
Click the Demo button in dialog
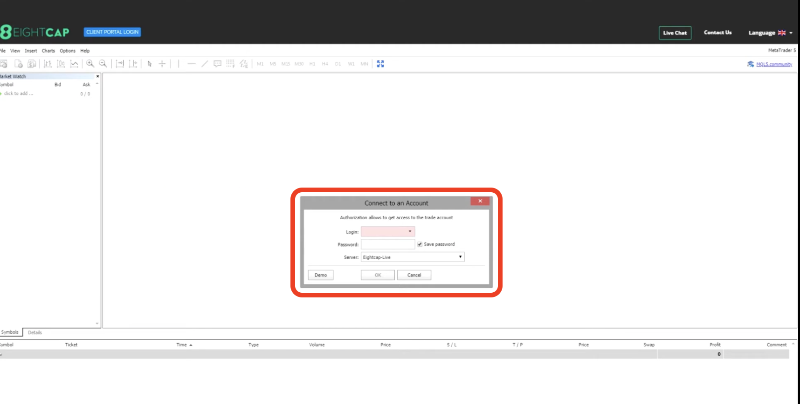point(321,275)
